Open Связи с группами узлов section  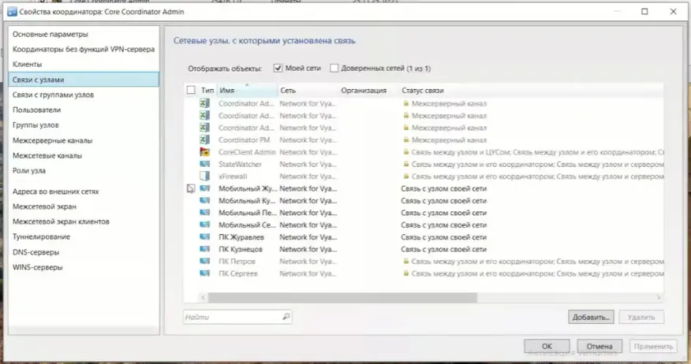pos(84,95)
